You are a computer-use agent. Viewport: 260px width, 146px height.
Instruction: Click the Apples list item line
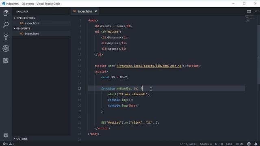114,43
